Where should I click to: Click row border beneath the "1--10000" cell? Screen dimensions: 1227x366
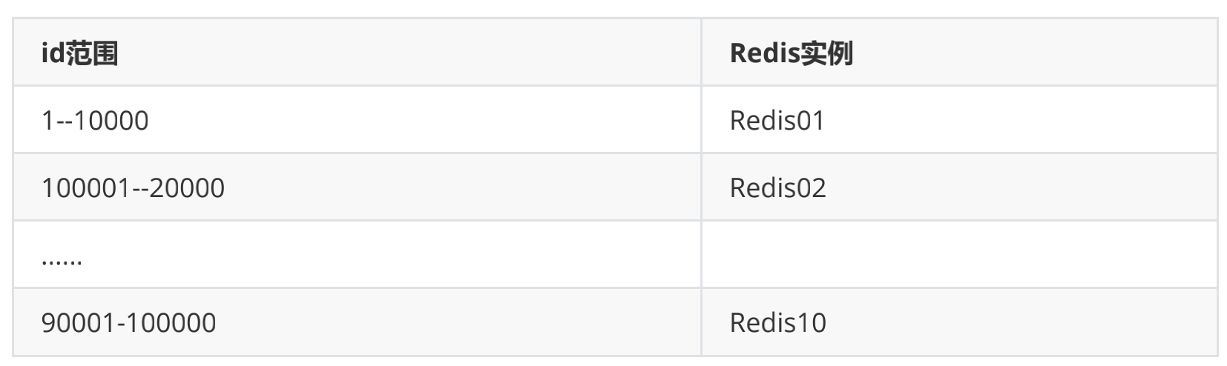(x=356, y=153)
